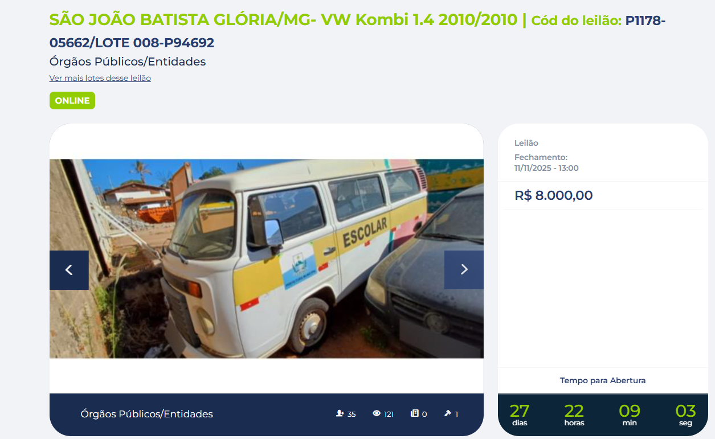Image resolution: width=715 pixels, height=439 pixels.
Task: Click the Fechamento date 11/11/2025 - 13:00
Action: 546,168
